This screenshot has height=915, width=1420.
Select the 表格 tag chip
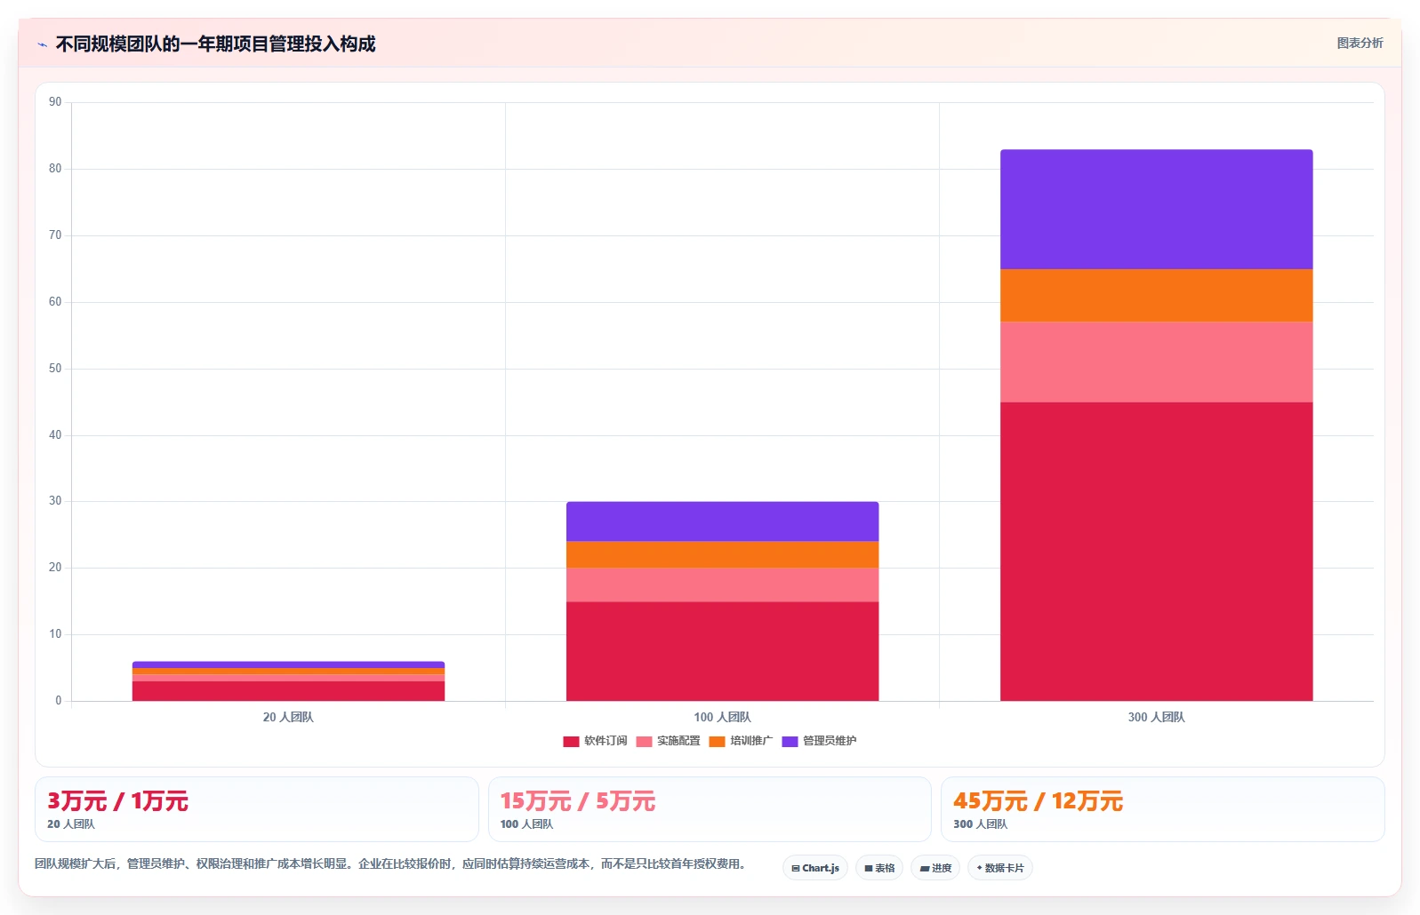point(879,868)
